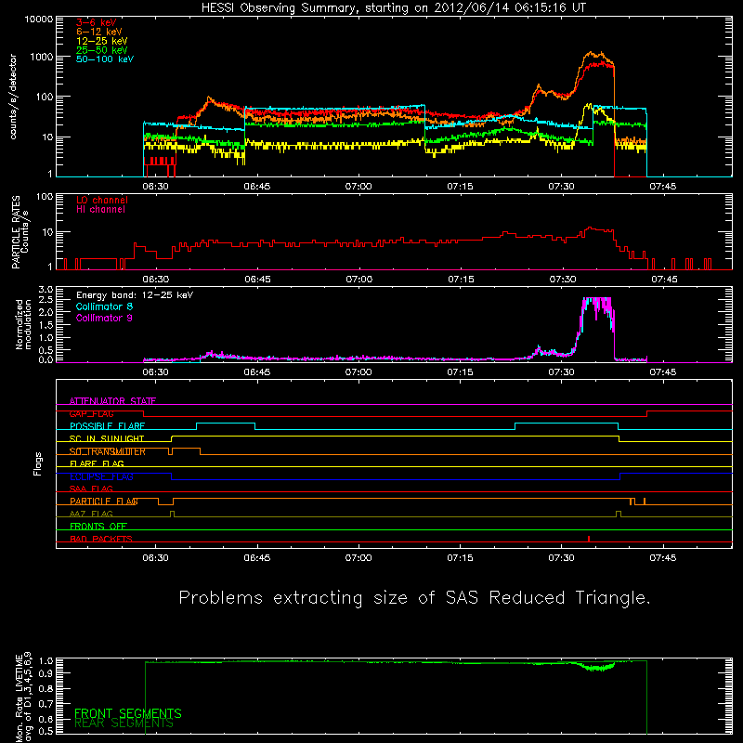Click the SAS Reduced Triangle error message

414,598
